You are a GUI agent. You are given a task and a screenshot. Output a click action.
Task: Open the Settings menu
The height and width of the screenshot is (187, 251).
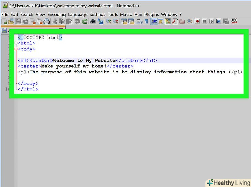[97, 15]
